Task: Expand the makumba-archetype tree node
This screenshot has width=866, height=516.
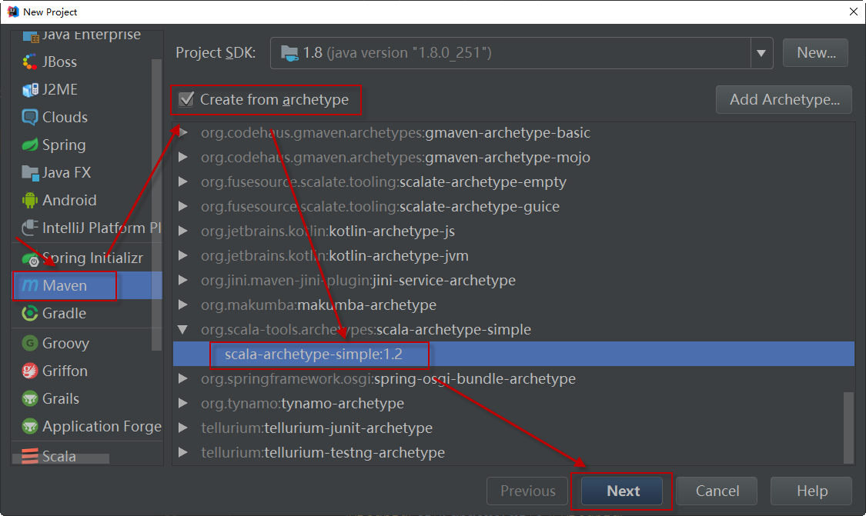Action: point(182,305)
